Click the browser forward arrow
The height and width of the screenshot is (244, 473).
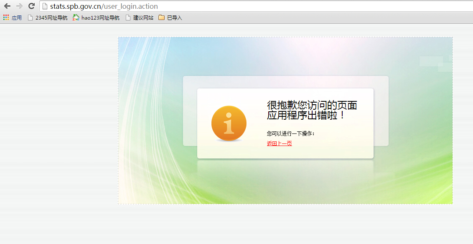[x=19, y=6]
